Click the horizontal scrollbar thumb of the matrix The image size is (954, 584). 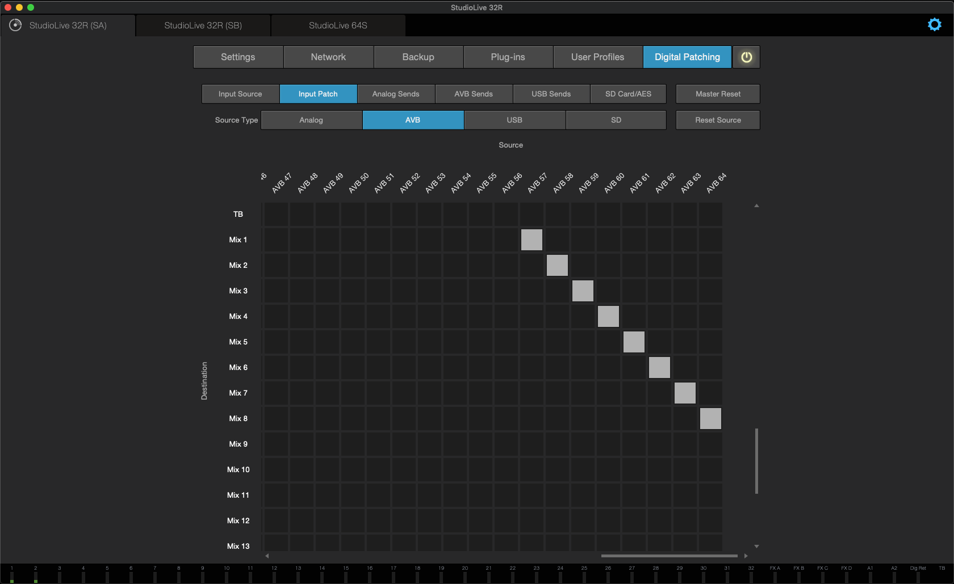pyautogui.click(x=669, y=556)
